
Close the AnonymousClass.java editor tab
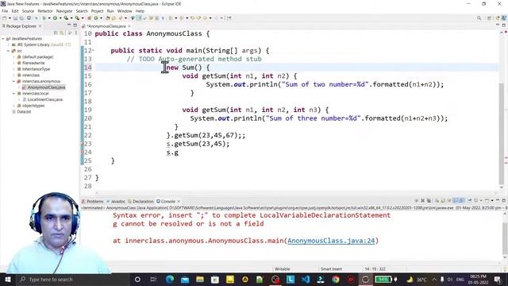[x=129, y=26]
